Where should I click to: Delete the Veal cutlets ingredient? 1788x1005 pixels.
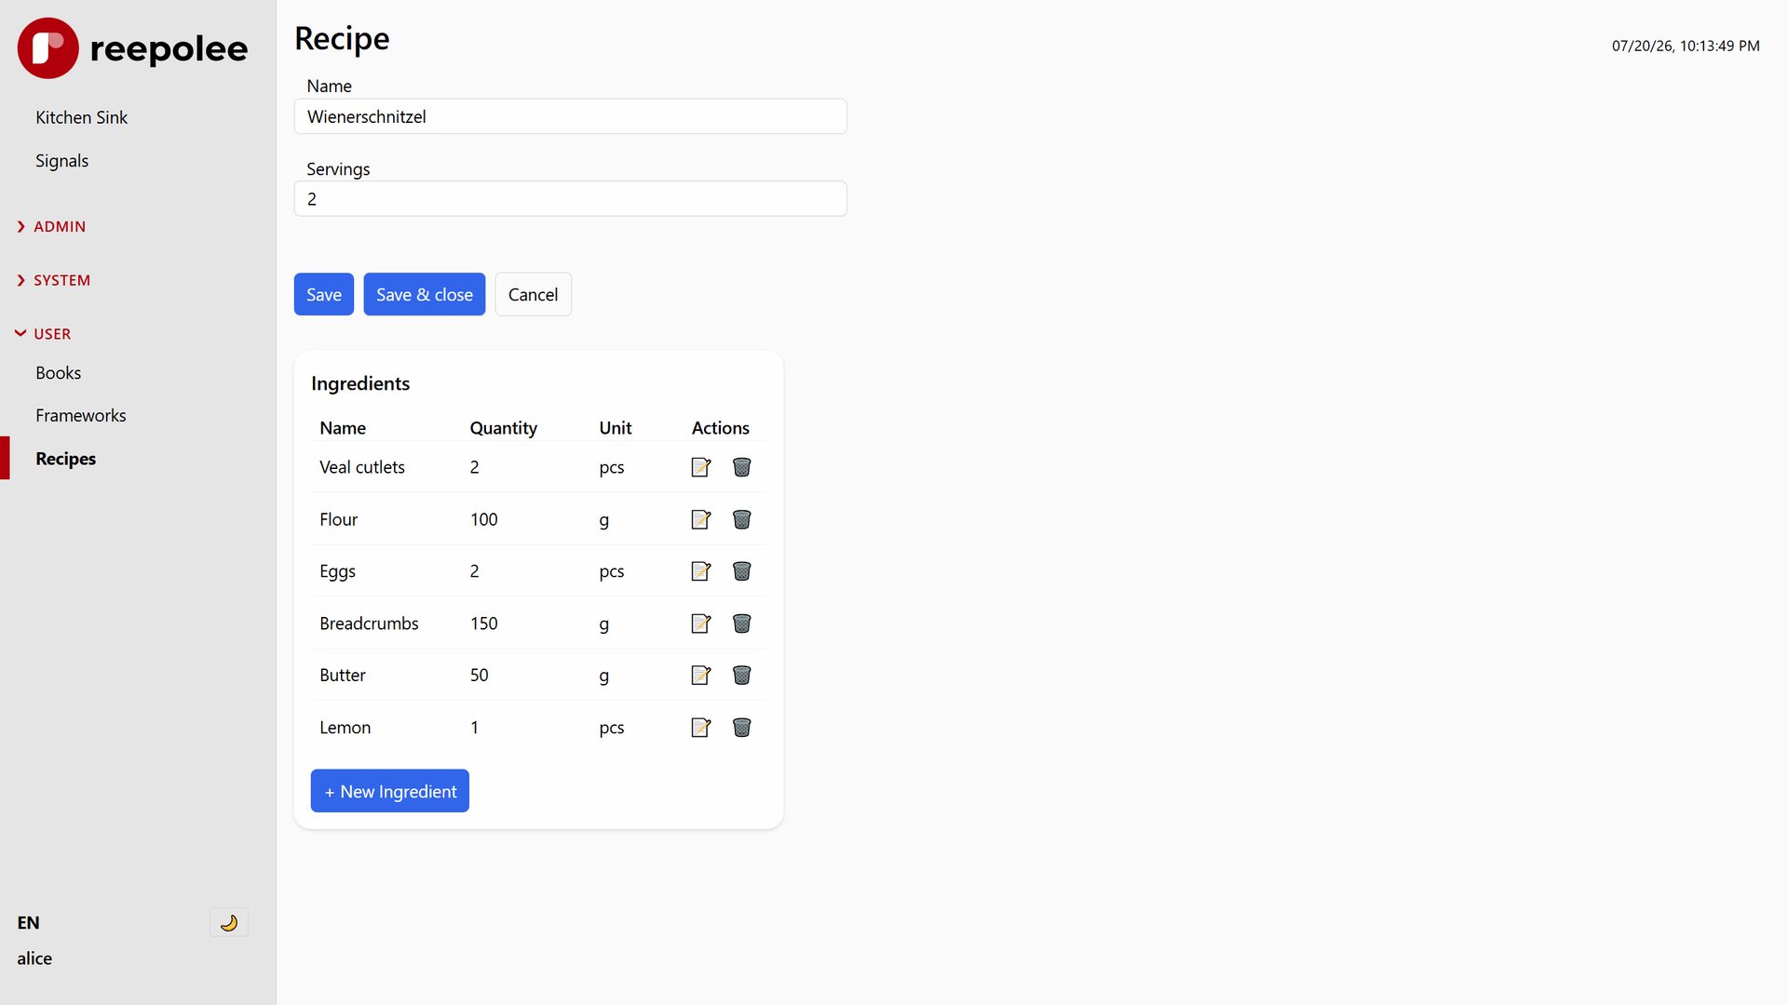tap(741, 467)
